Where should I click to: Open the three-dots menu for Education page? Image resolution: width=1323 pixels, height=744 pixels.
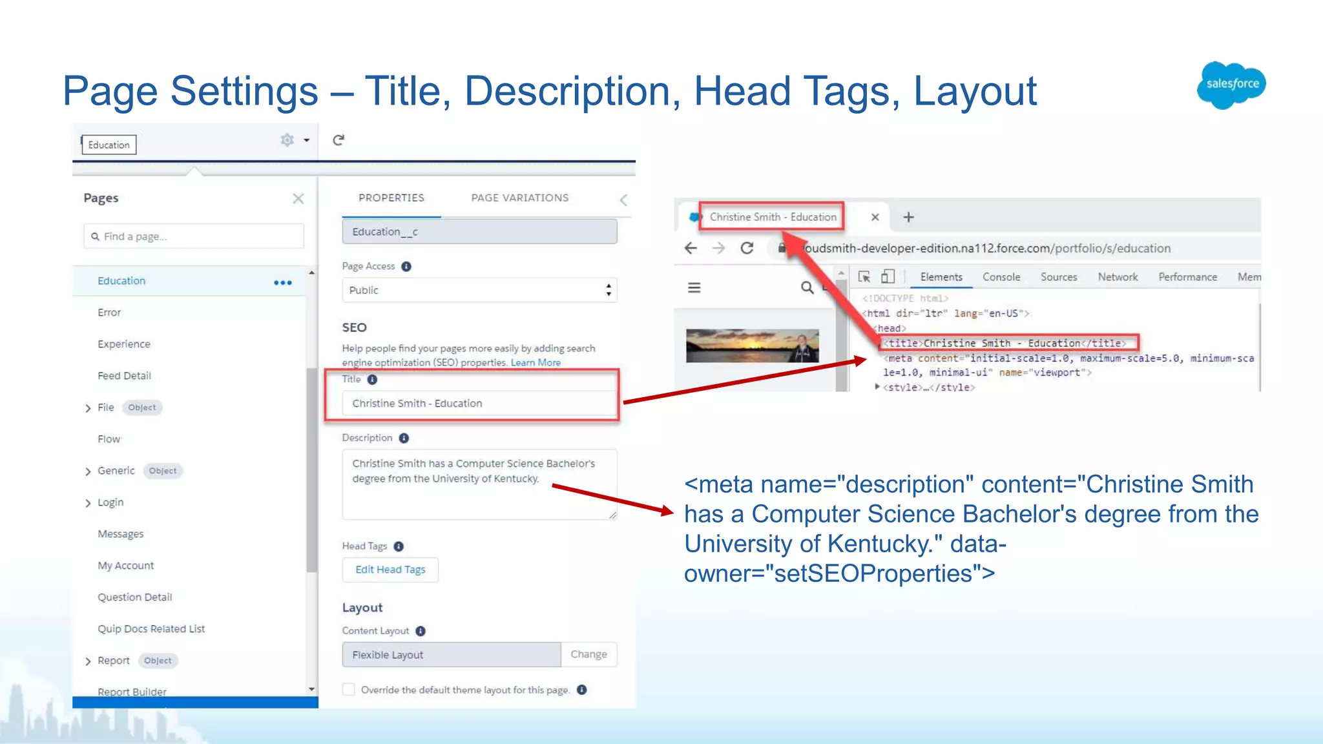pos(282,282)
